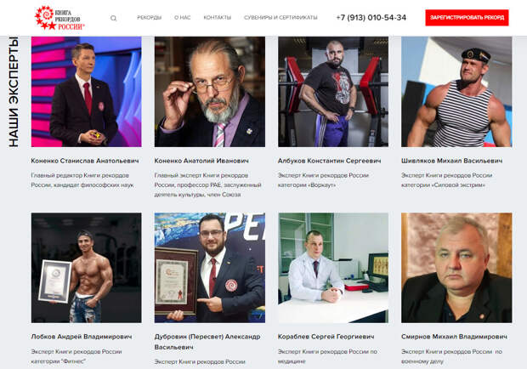This screenshot has width=527, height=369.
Task: Click the Зарегистрировать рекорд red button
Action: 467,18
